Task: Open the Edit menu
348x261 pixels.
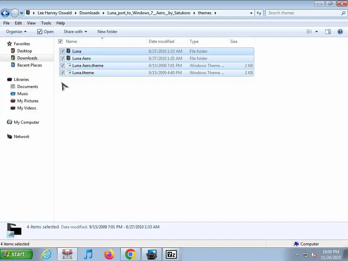Action: (x=18, y=23)
